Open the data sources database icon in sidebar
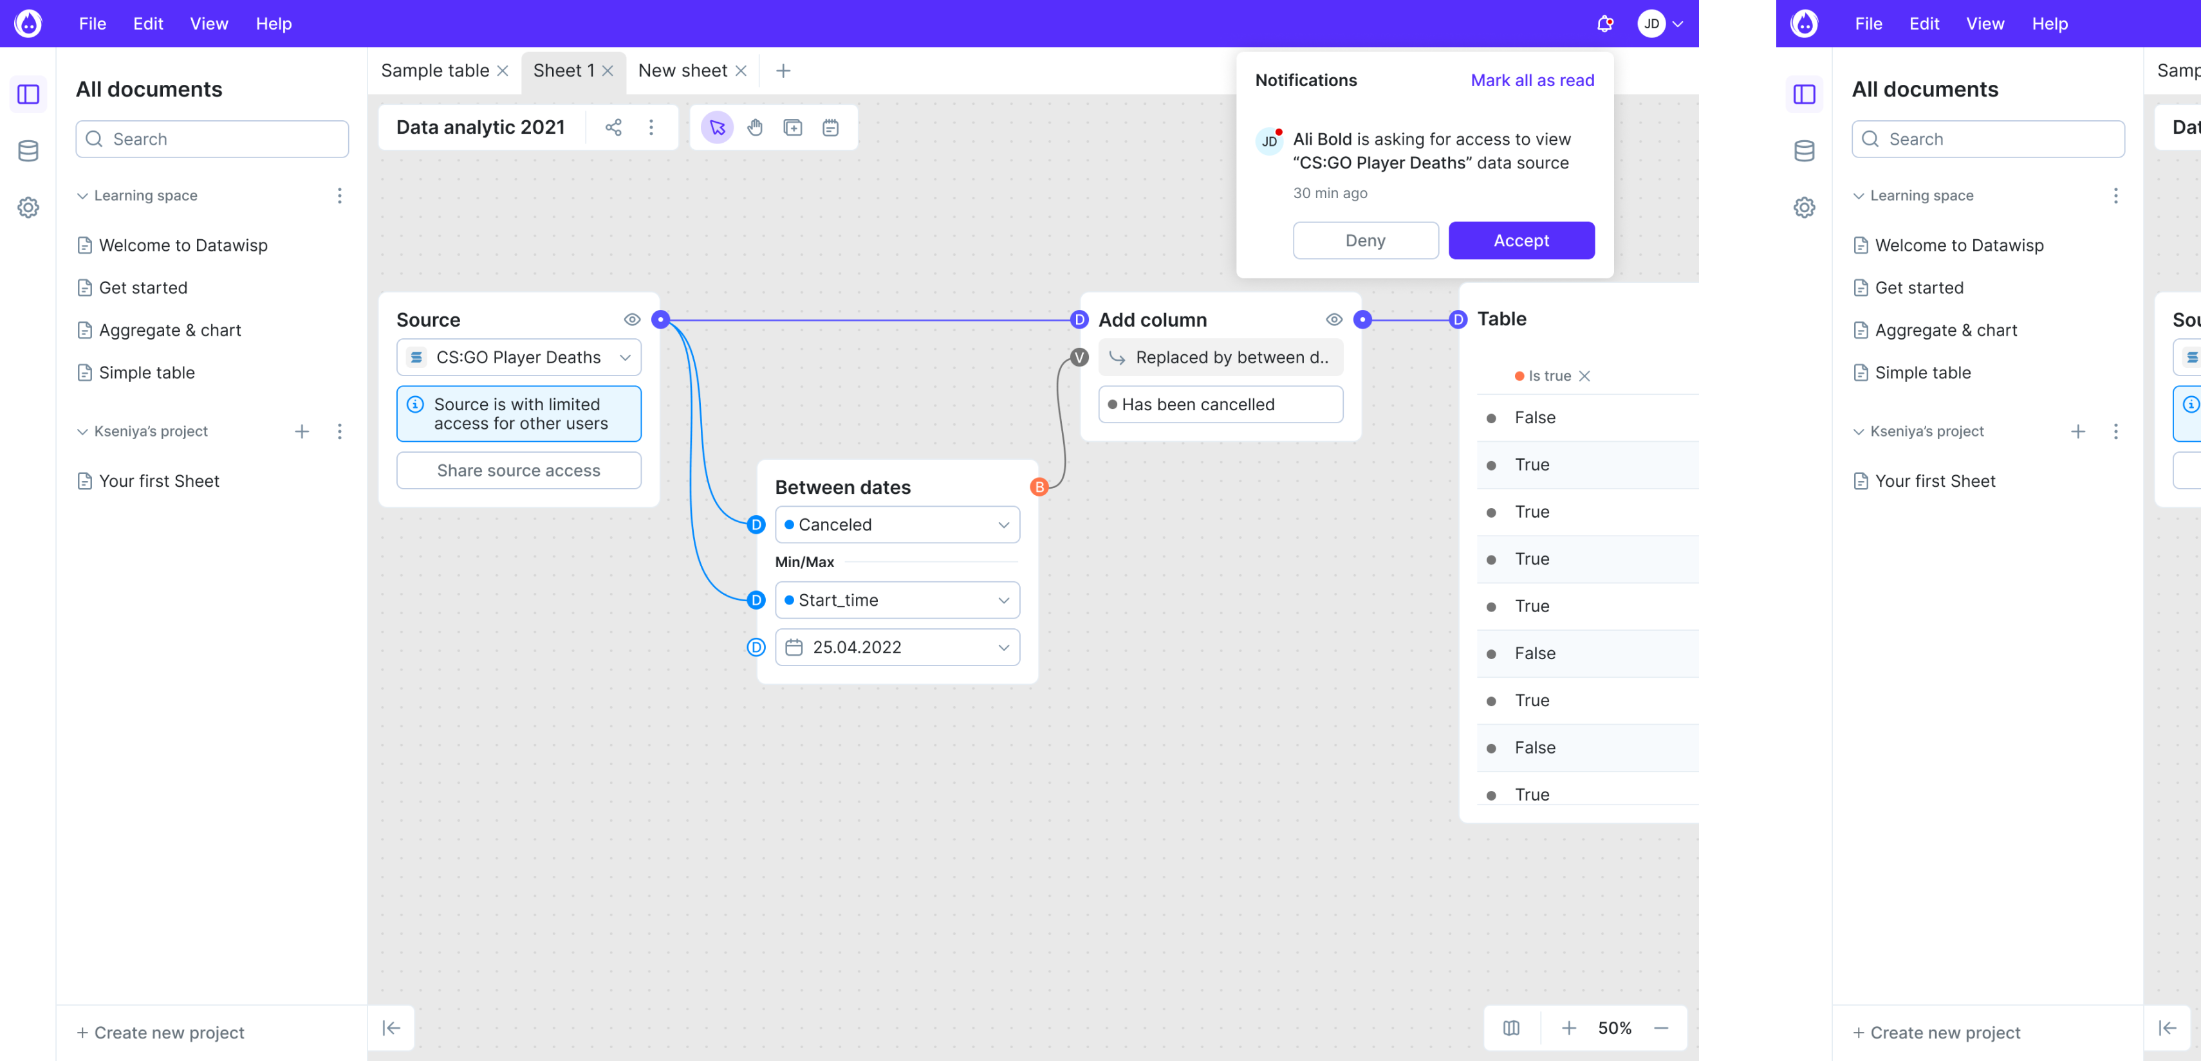Screen dimensions: 2201x1061 click(x=28, y=151)
